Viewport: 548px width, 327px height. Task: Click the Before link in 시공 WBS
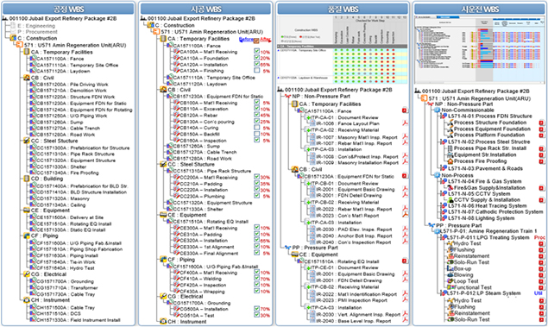(x=246, y=39)
